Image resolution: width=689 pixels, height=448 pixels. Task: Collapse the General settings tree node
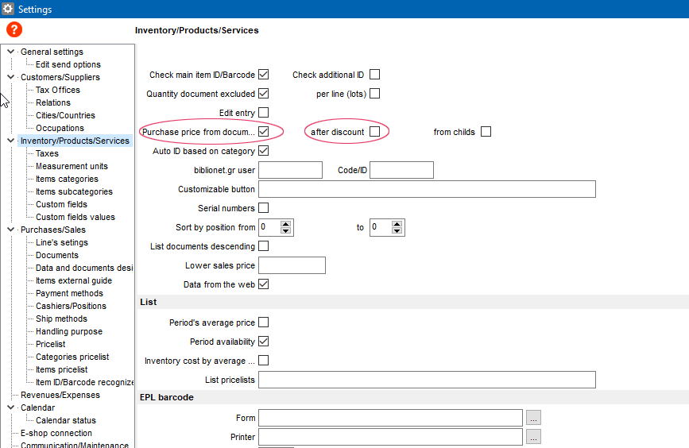tap(11, 52)
